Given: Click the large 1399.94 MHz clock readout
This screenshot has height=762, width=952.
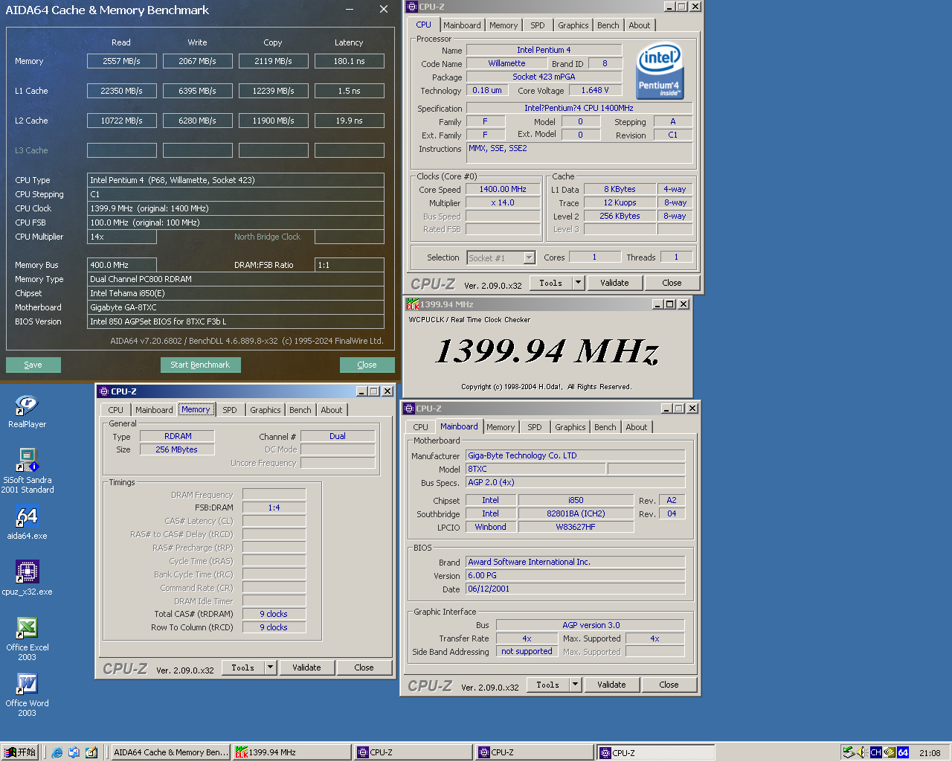Looking at the screenshot, I should [547, 351].
